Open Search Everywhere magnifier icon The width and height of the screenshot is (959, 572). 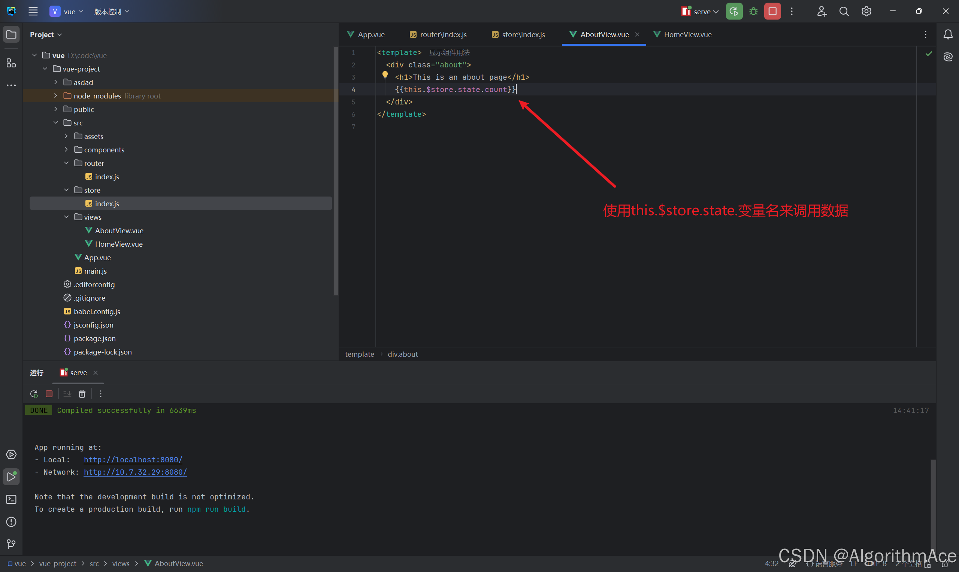tap(844, 12)
